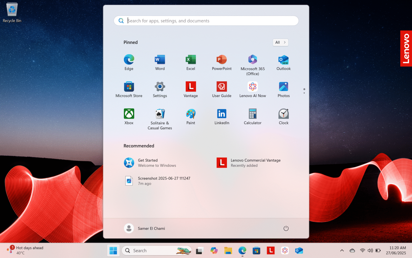Launch Lenovo AI Now app
This screenshot has height=258, width=412.
pos(253,90)
